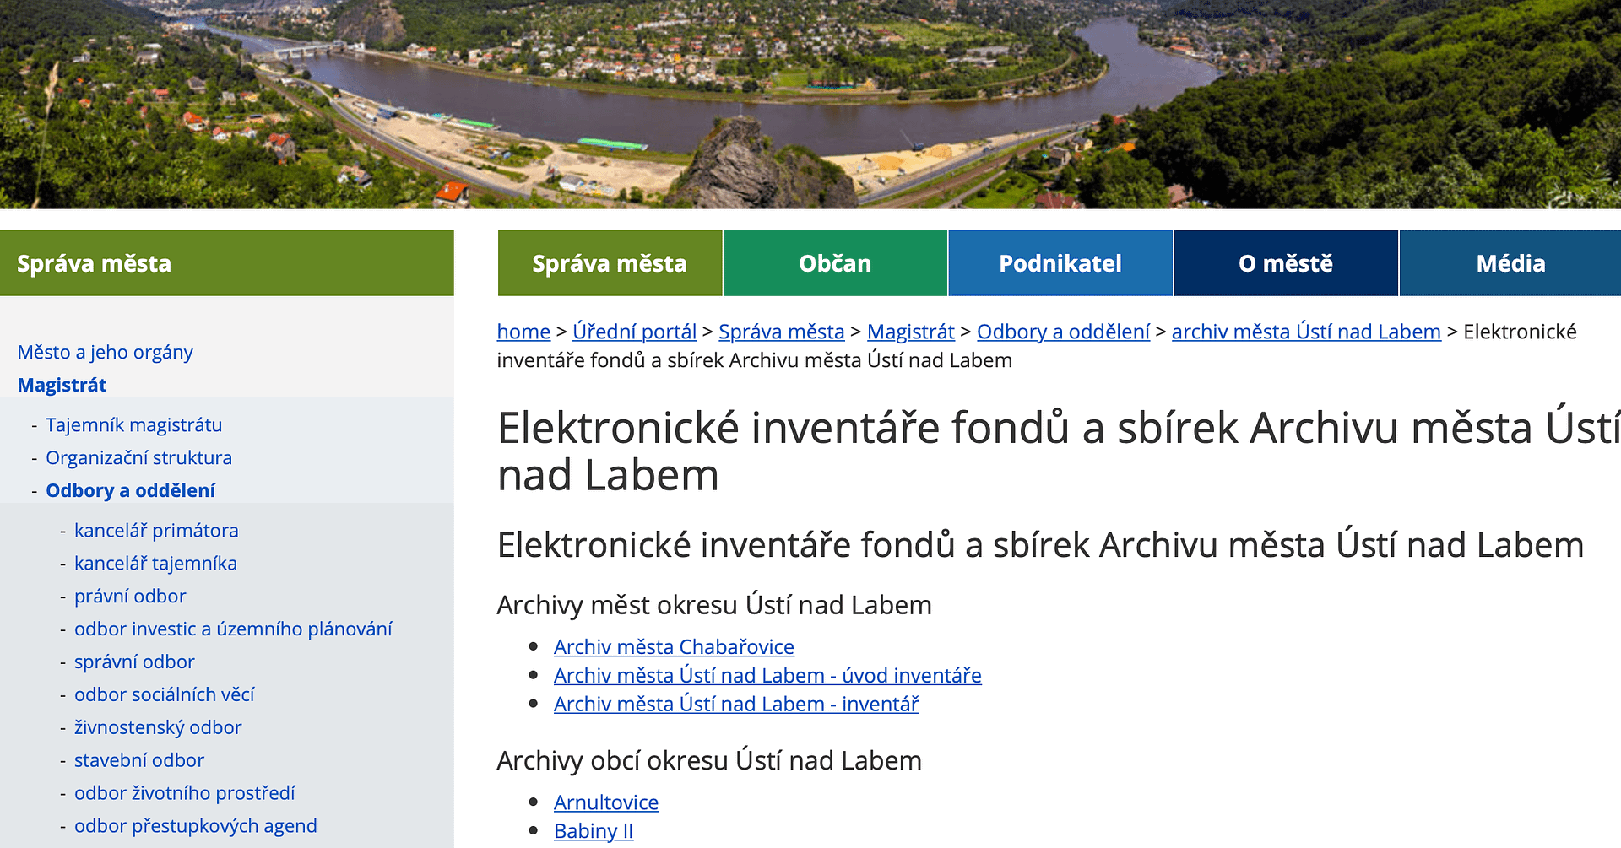
Task: Open Archiv města Chabařovice link
Action: 674,647
